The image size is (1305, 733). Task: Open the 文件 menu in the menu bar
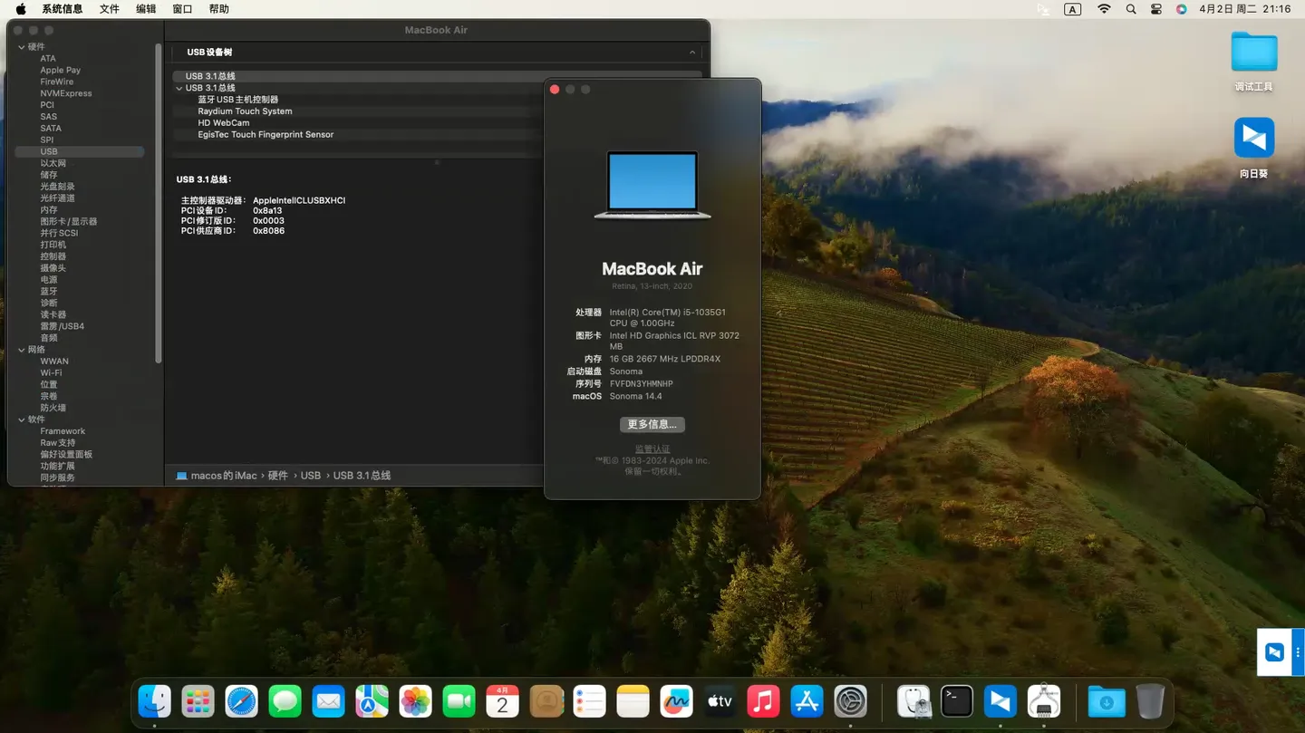pos(109,9)
